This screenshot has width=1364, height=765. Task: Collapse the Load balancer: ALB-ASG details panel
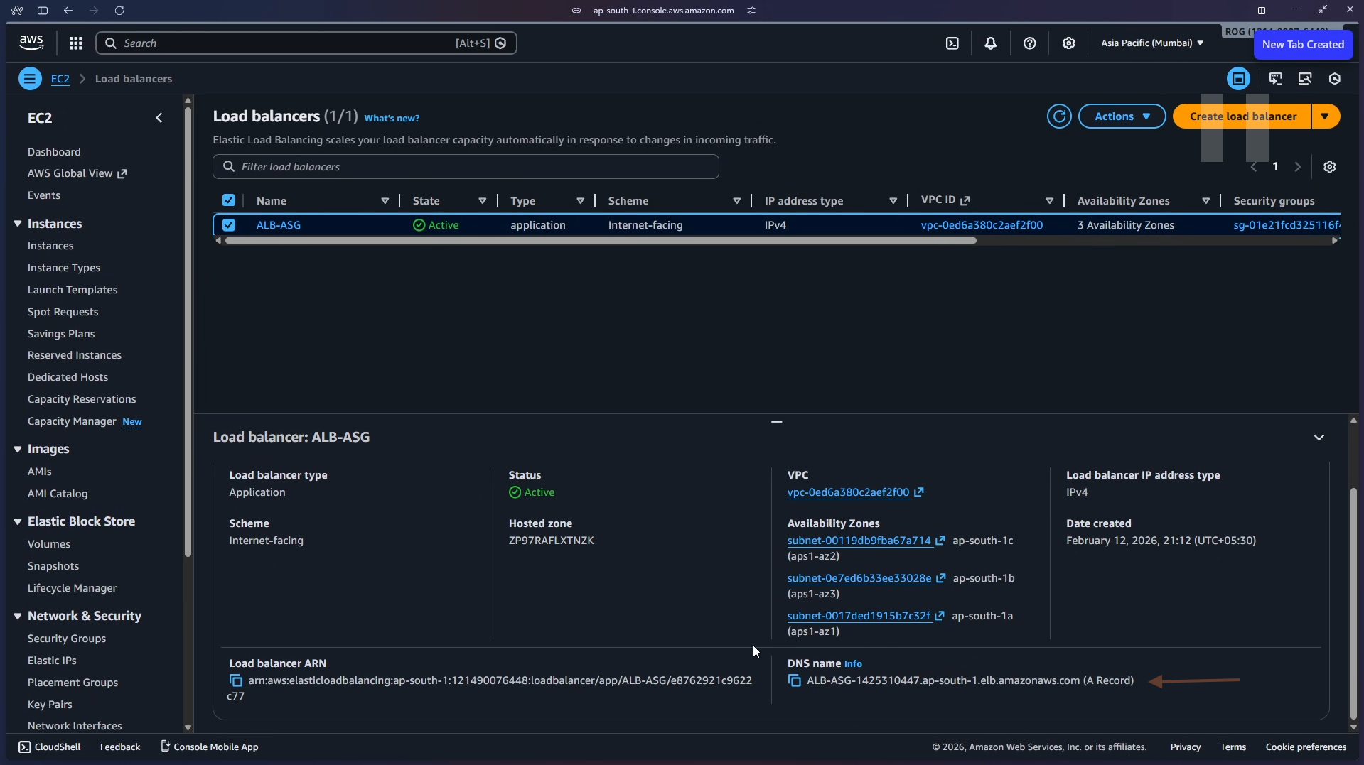pos(1319,437)
